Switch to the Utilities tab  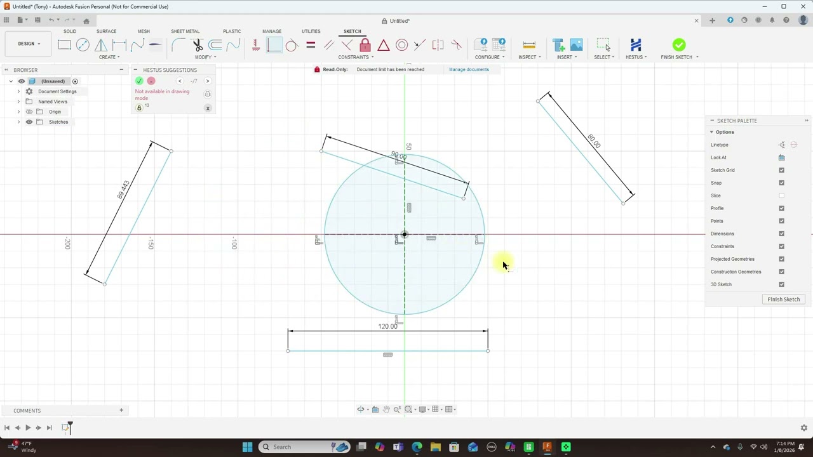click(x=311, y=31)
